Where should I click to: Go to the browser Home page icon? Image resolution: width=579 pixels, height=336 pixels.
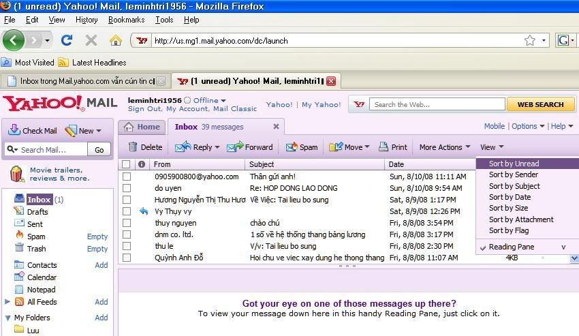click(116, 40)
